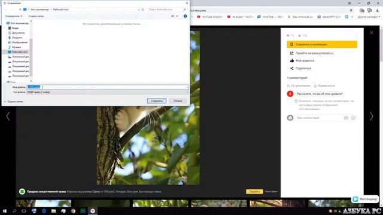Open Google Chrome from the taskbar
The height and width of the screenshot is (215, 383).
coord(73,211)
